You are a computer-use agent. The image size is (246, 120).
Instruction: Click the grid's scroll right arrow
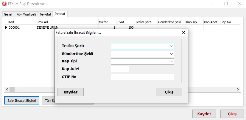coord(238,89)
